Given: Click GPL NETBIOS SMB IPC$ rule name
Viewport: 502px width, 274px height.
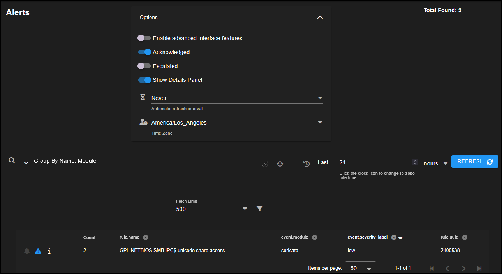Looking at the screenshot, I should pos(172,251).
